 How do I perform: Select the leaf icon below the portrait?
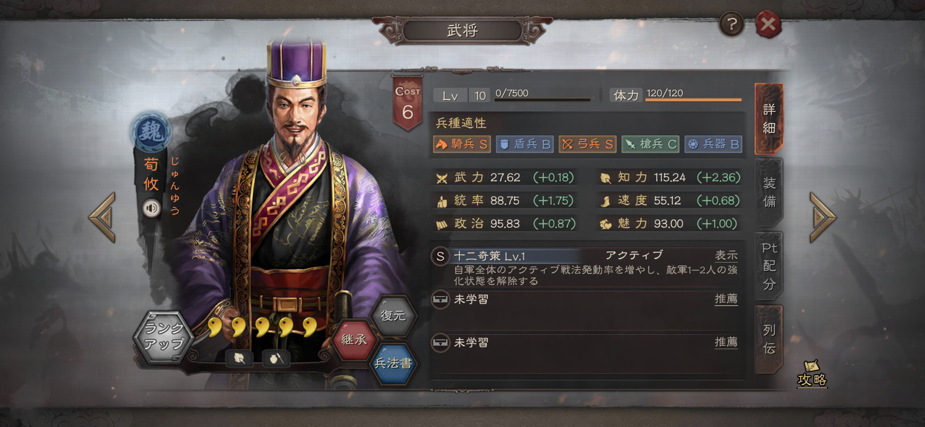[x=239, y=359]
